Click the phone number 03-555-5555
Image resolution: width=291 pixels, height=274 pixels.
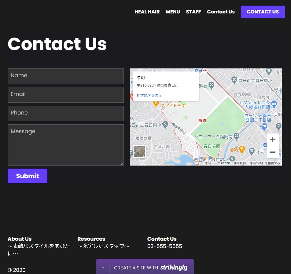pos(165,246)
